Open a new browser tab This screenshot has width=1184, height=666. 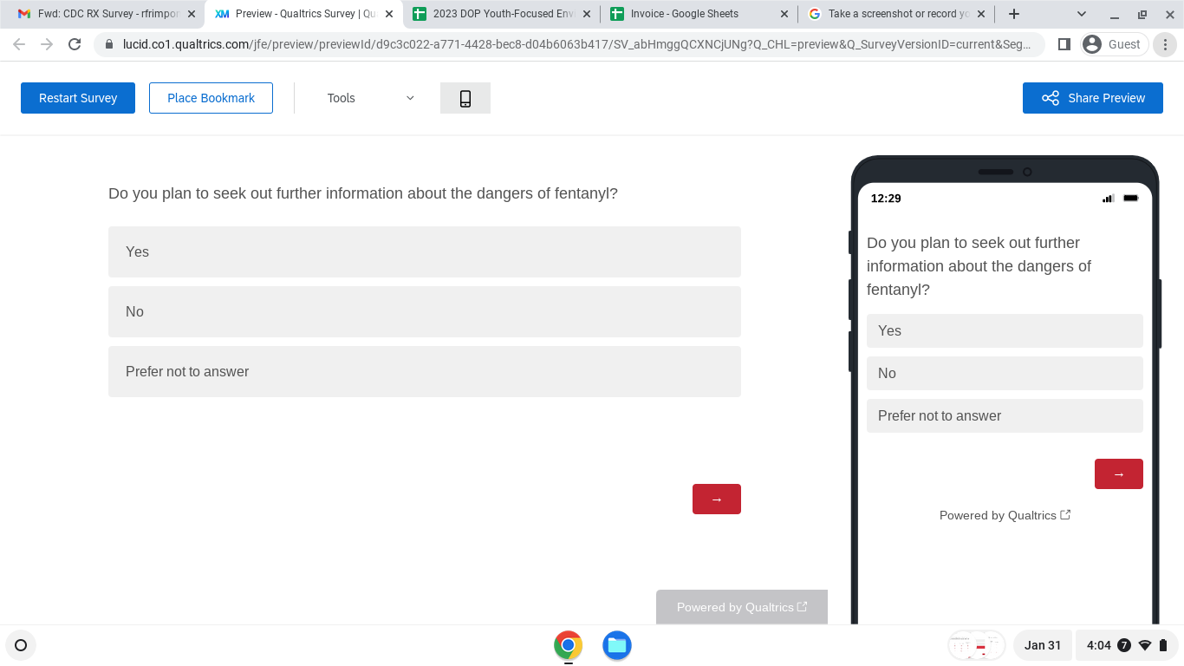pos(1013,14)
